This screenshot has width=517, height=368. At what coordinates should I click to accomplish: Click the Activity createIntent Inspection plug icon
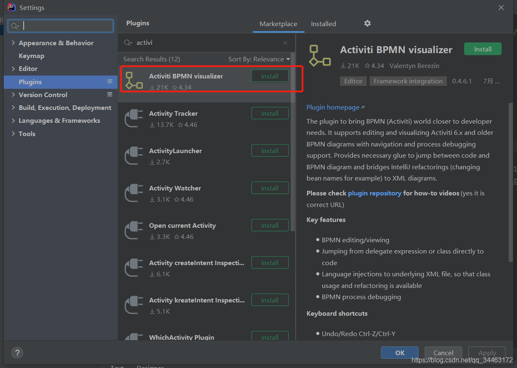coord(134,267)
